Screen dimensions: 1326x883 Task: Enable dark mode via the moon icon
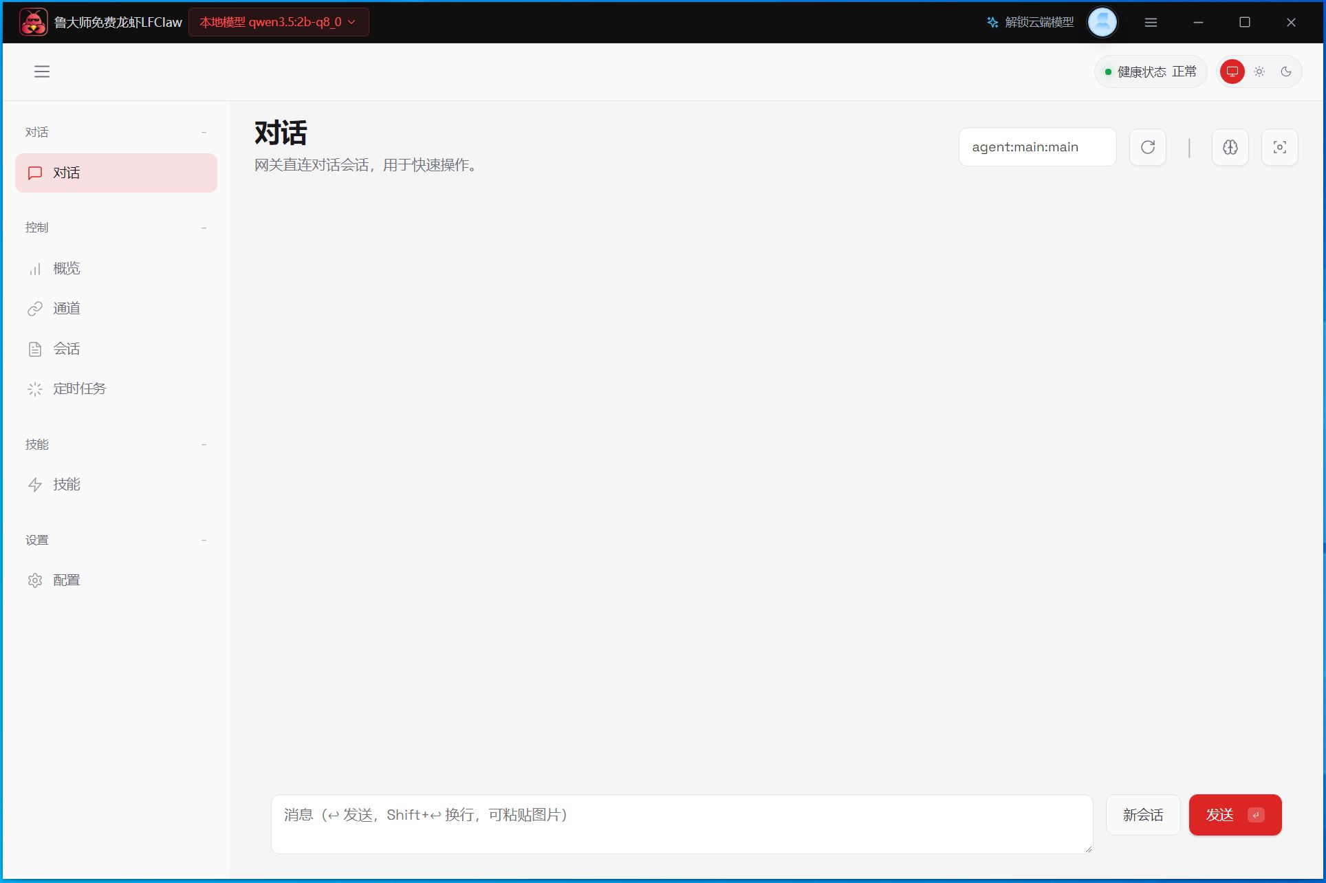(1287, 72)
